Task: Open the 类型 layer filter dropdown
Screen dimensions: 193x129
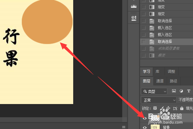Action: (x=154, y=91)
